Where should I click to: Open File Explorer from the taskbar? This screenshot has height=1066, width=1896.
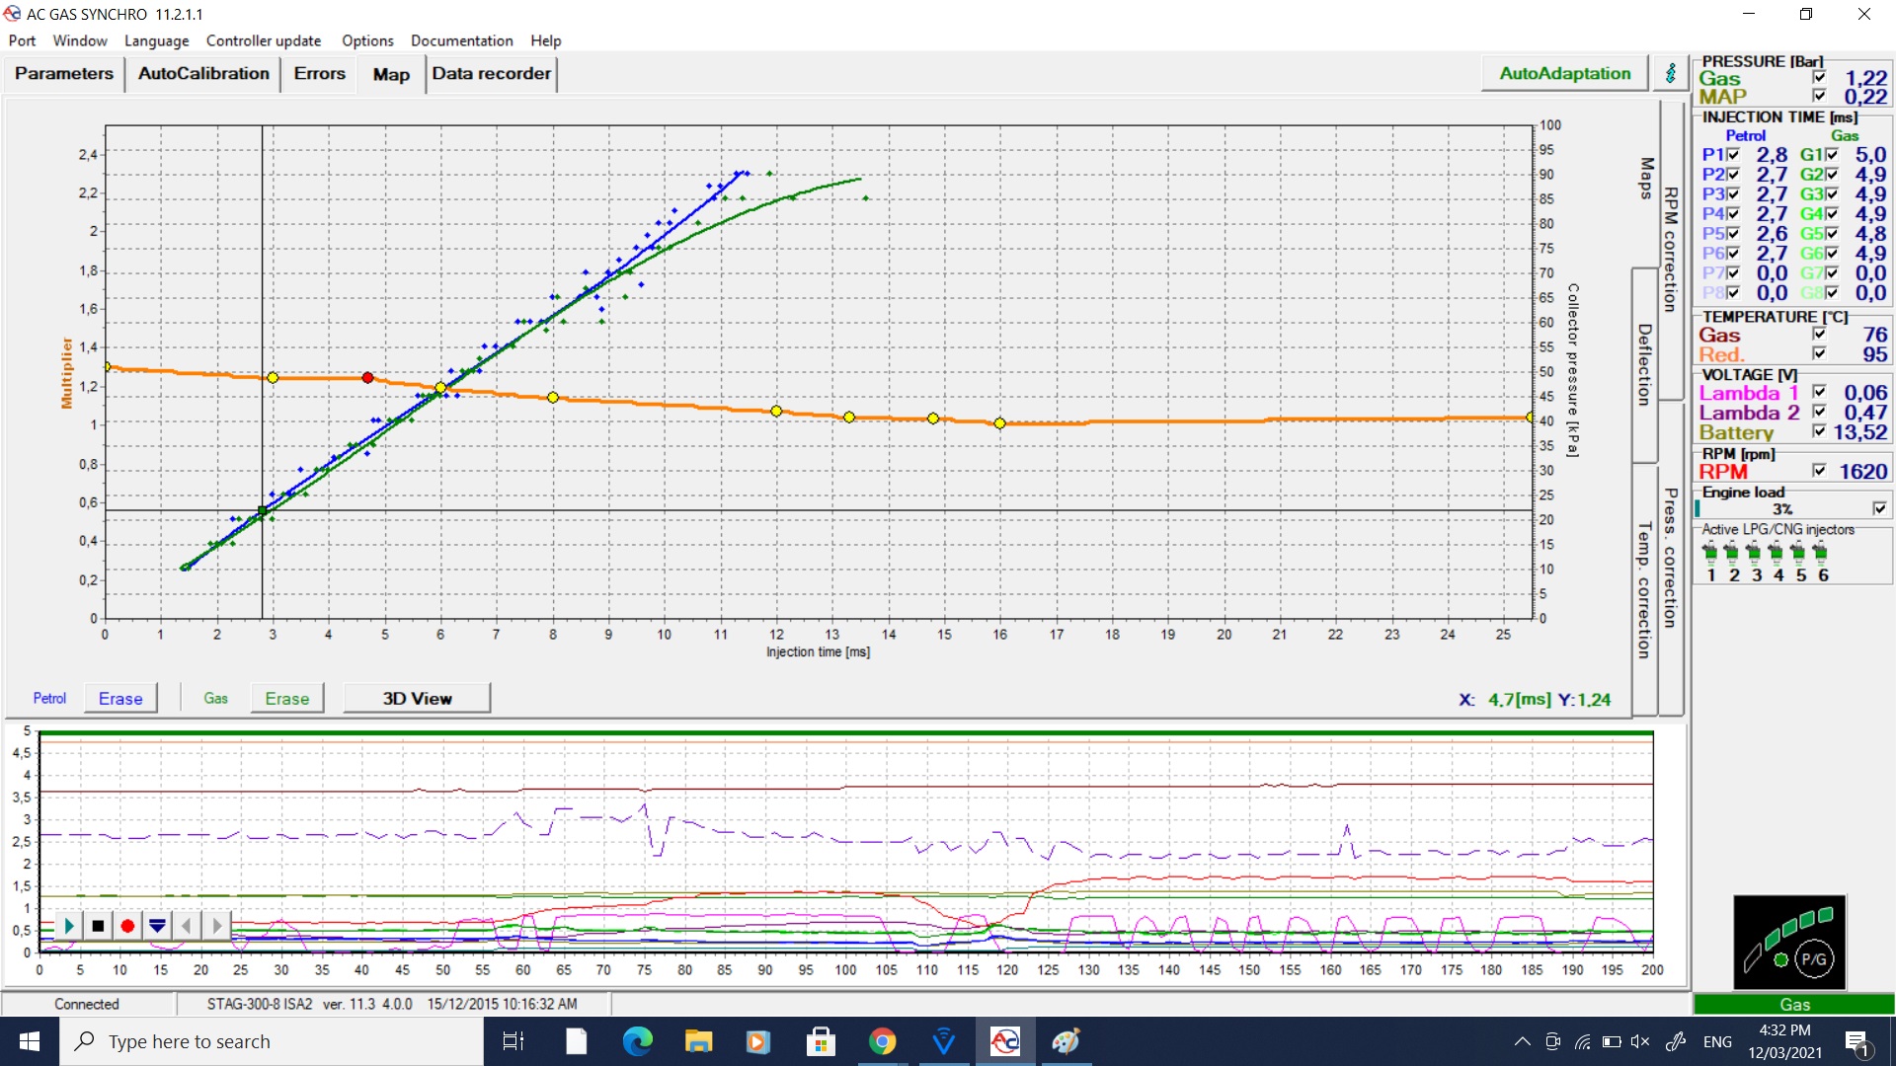(x=699, y=1041)
